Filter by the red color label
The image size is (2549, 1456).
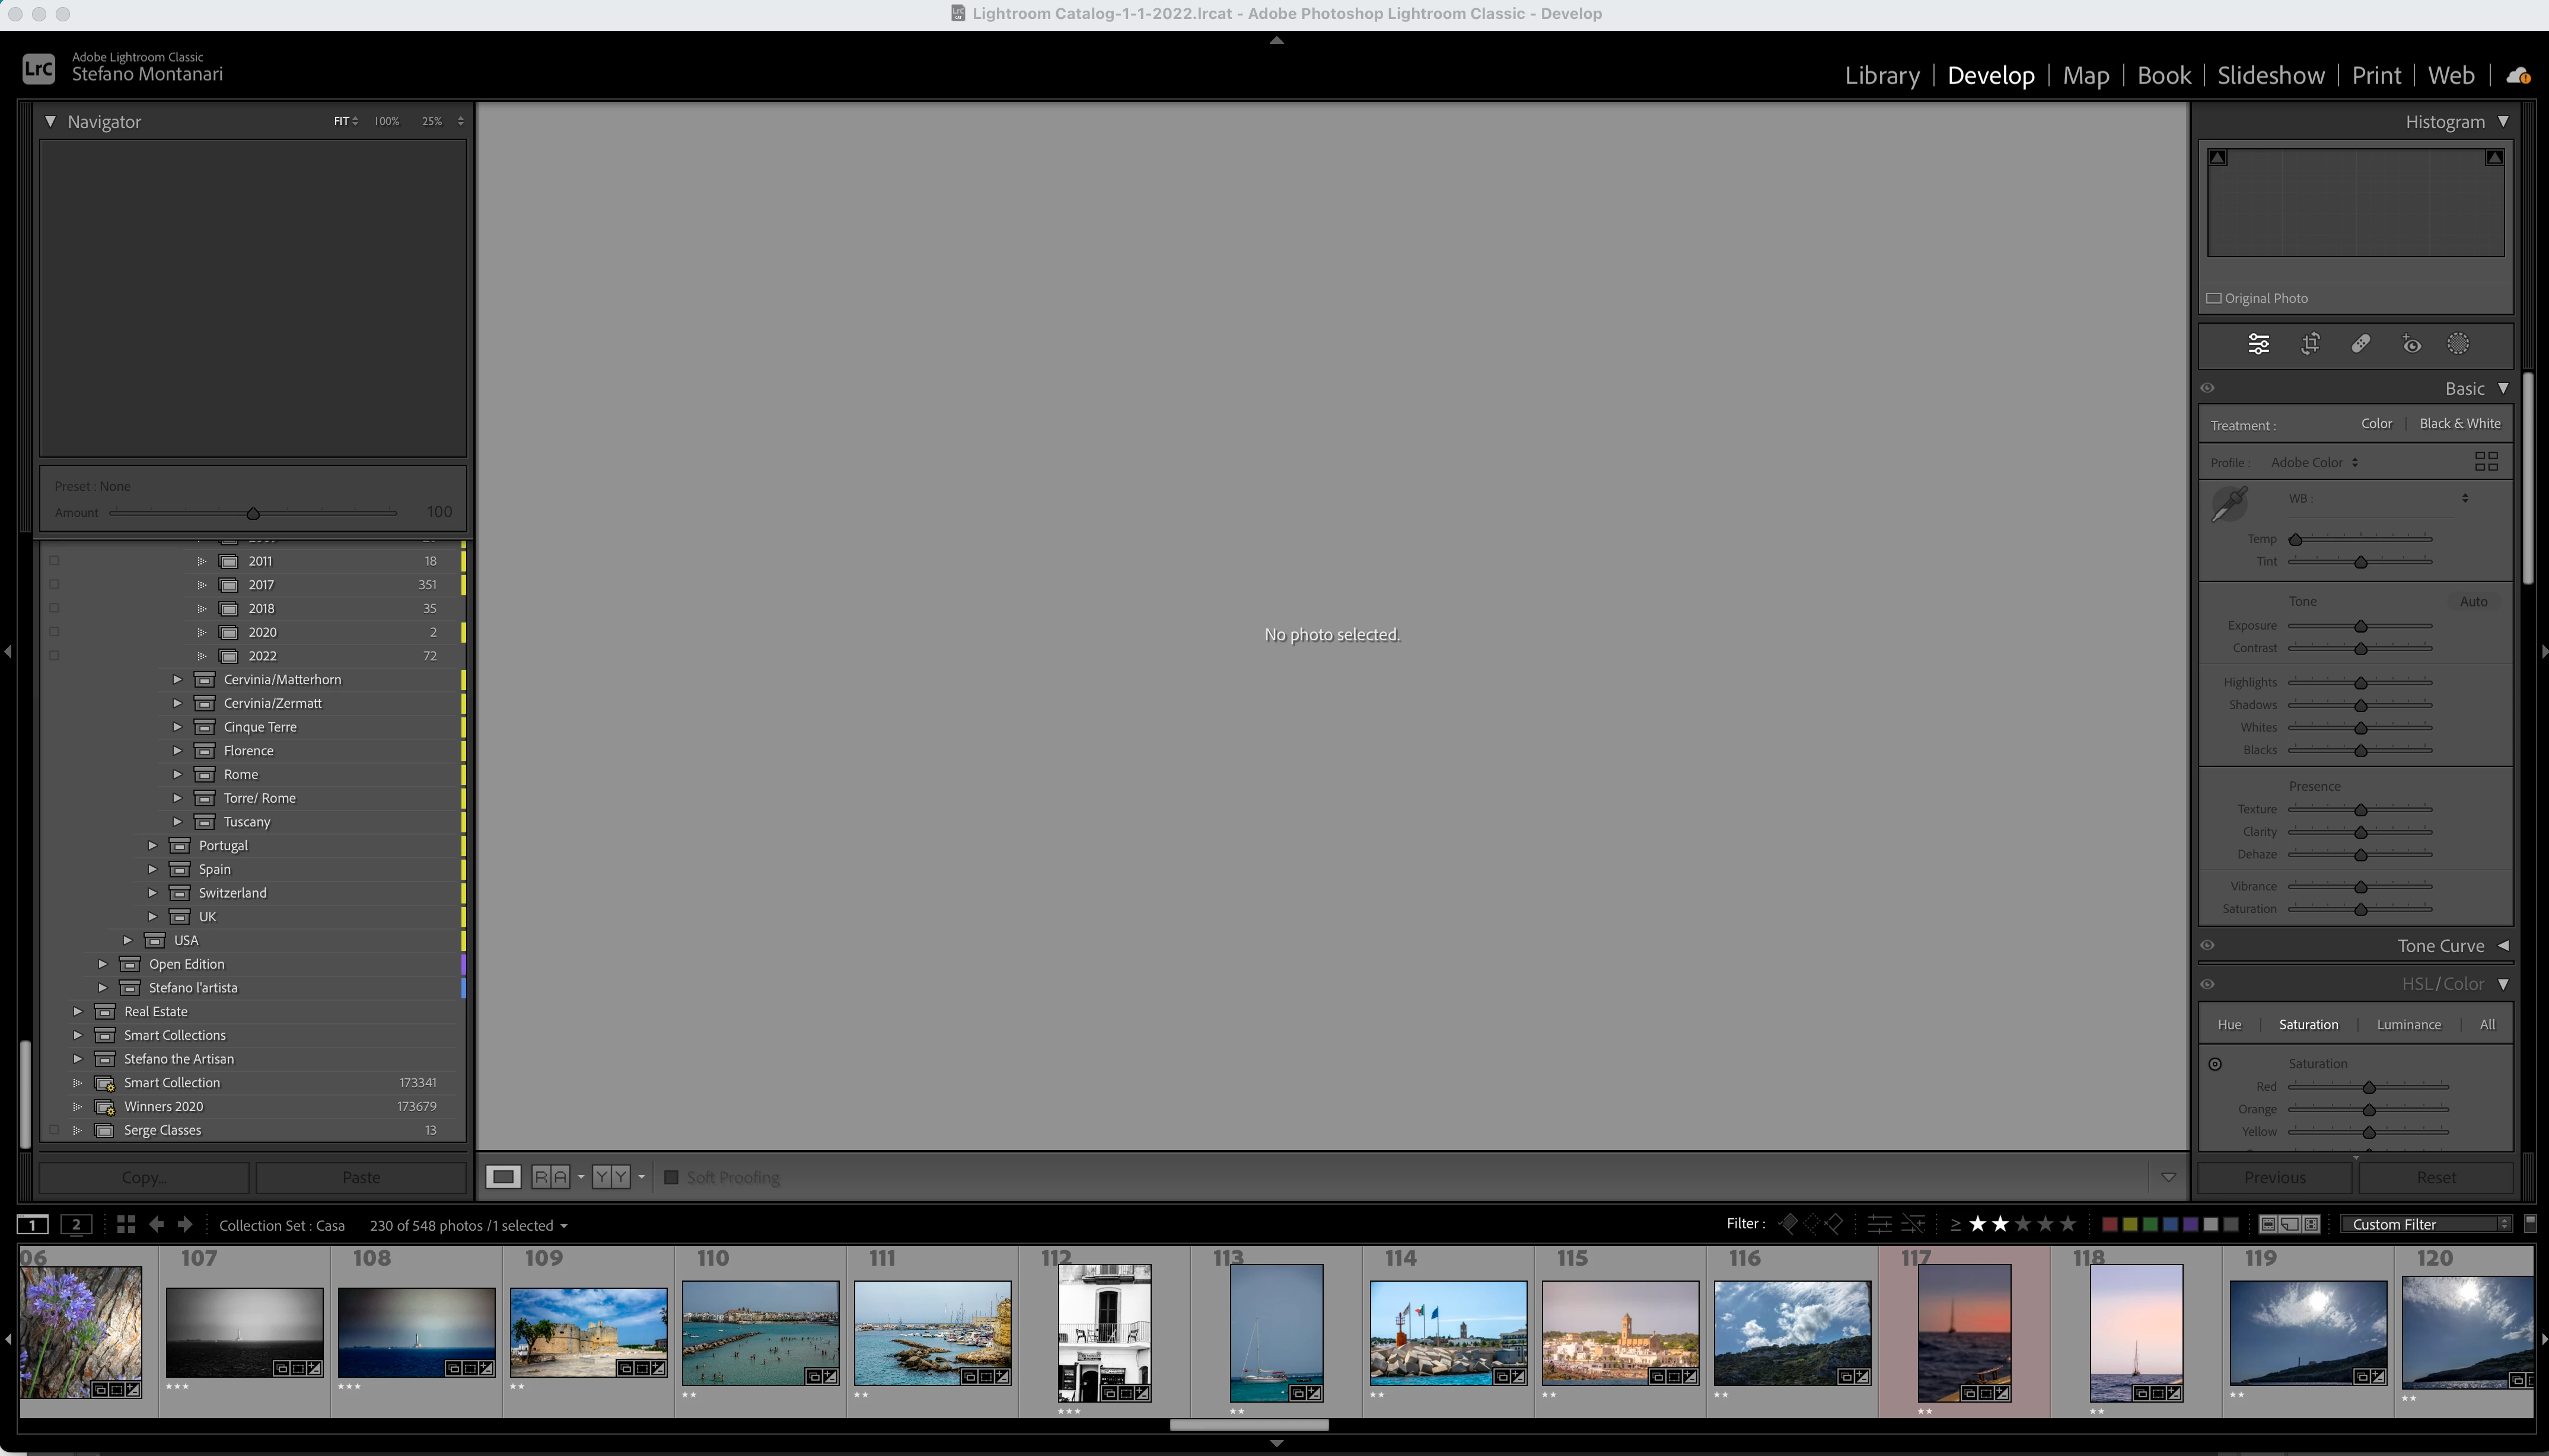tap(2109, 1224)
